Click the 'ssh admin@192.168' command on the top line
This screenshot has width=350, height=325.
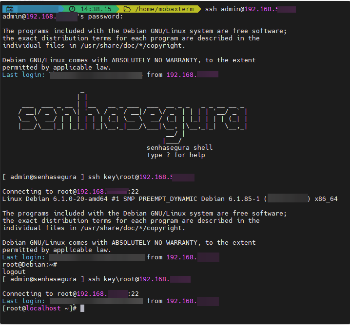click(241, 9)
